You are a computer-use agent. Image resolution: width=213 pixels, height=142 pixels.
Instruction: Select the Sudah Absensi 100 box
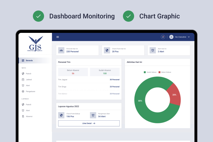(x=105, y=72)
